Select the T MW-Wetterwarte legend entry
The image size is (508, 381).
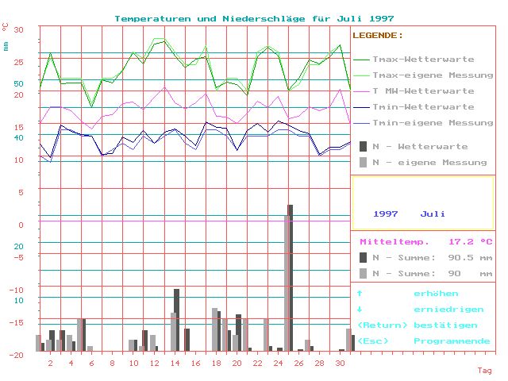click(423, 91)
